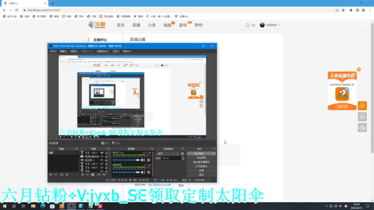Close the Douyu streaming companion promo
Viewport: 374px width, 210px height.
pyautogui.click(x=359, y=69)
